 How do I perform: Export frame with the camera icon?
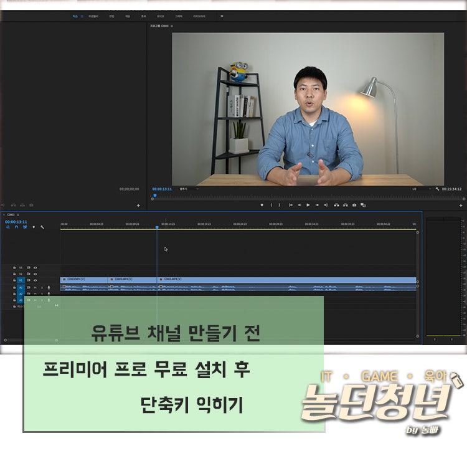coord(354,205)
